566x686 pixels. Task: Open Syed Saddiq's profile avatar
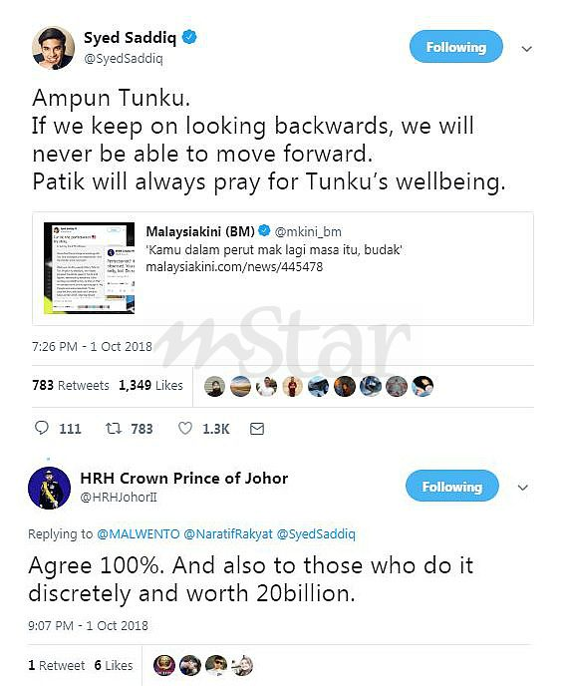(x=54, y=48)
